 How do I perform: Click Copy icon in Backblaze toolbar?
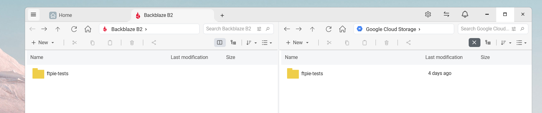(x=92, y=43)
